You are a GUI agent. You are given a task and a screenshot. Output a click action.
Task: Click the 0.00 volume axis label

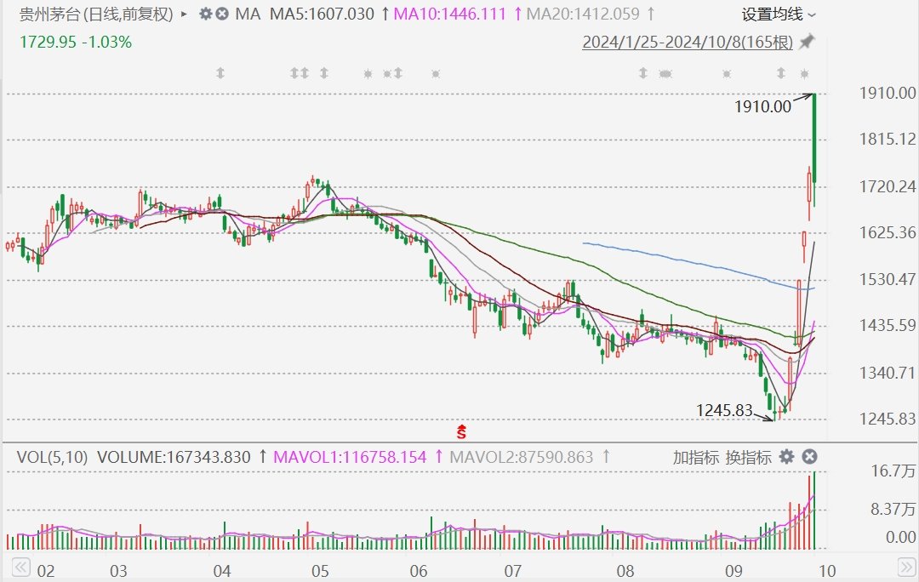point(901,537)
